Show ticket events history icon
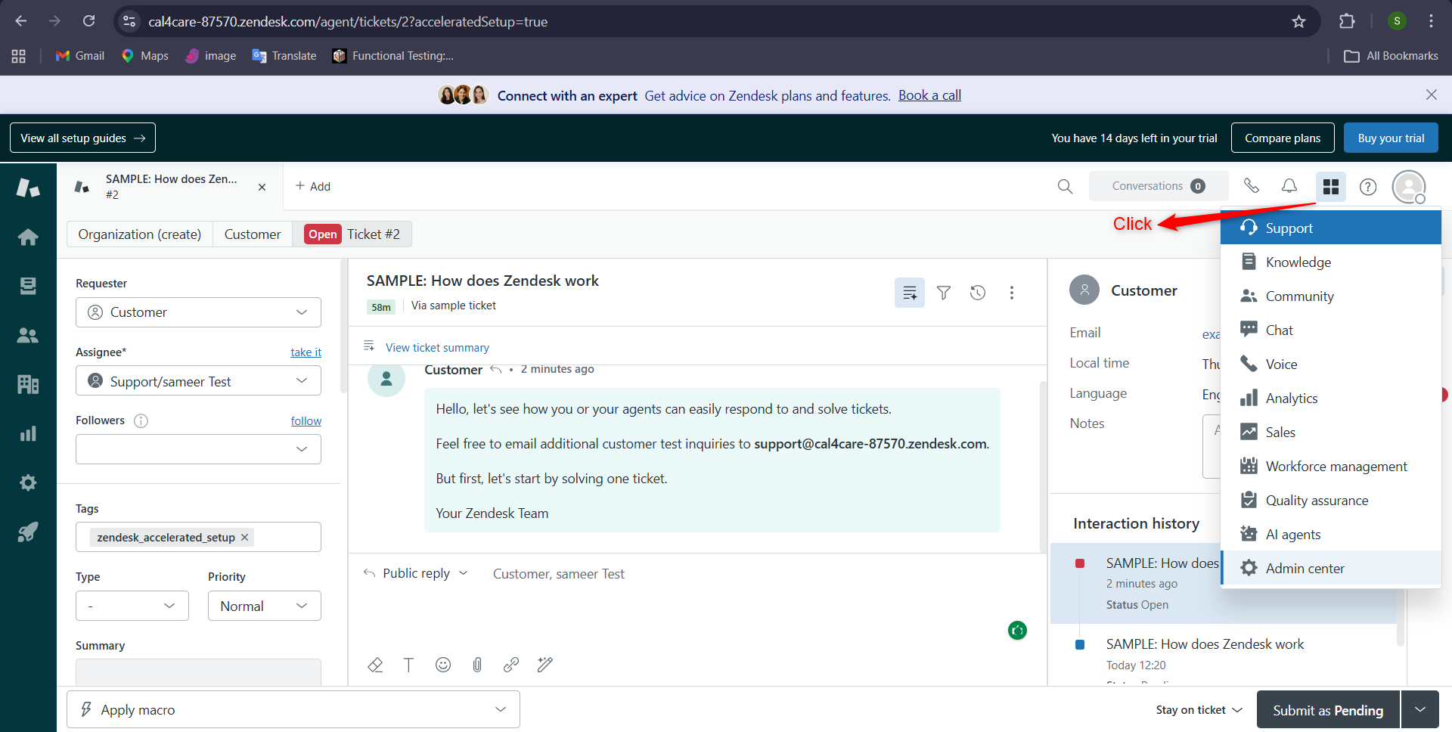The image size is (1452, 732). (978, 293)
